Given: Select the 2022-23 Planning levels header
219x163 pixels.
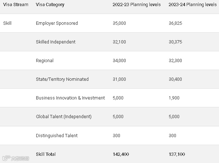Looking at the screenshot, I should pyautogui.click(x=137, y=5).
